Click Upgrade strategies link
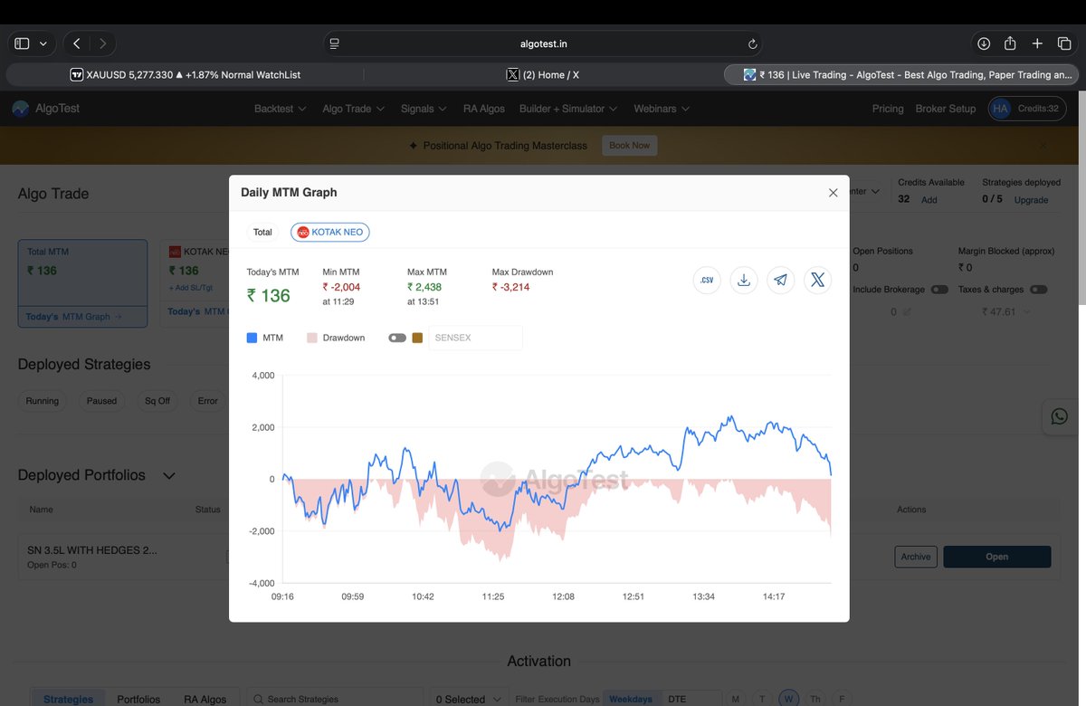This screenshot has width=1086, height=706. click(1031, 200)
